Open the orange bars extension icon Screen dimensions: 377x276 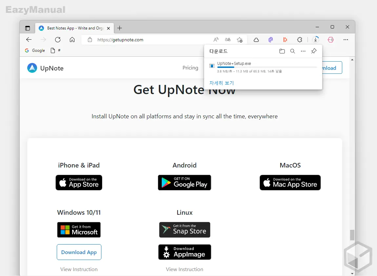point(285,40)
